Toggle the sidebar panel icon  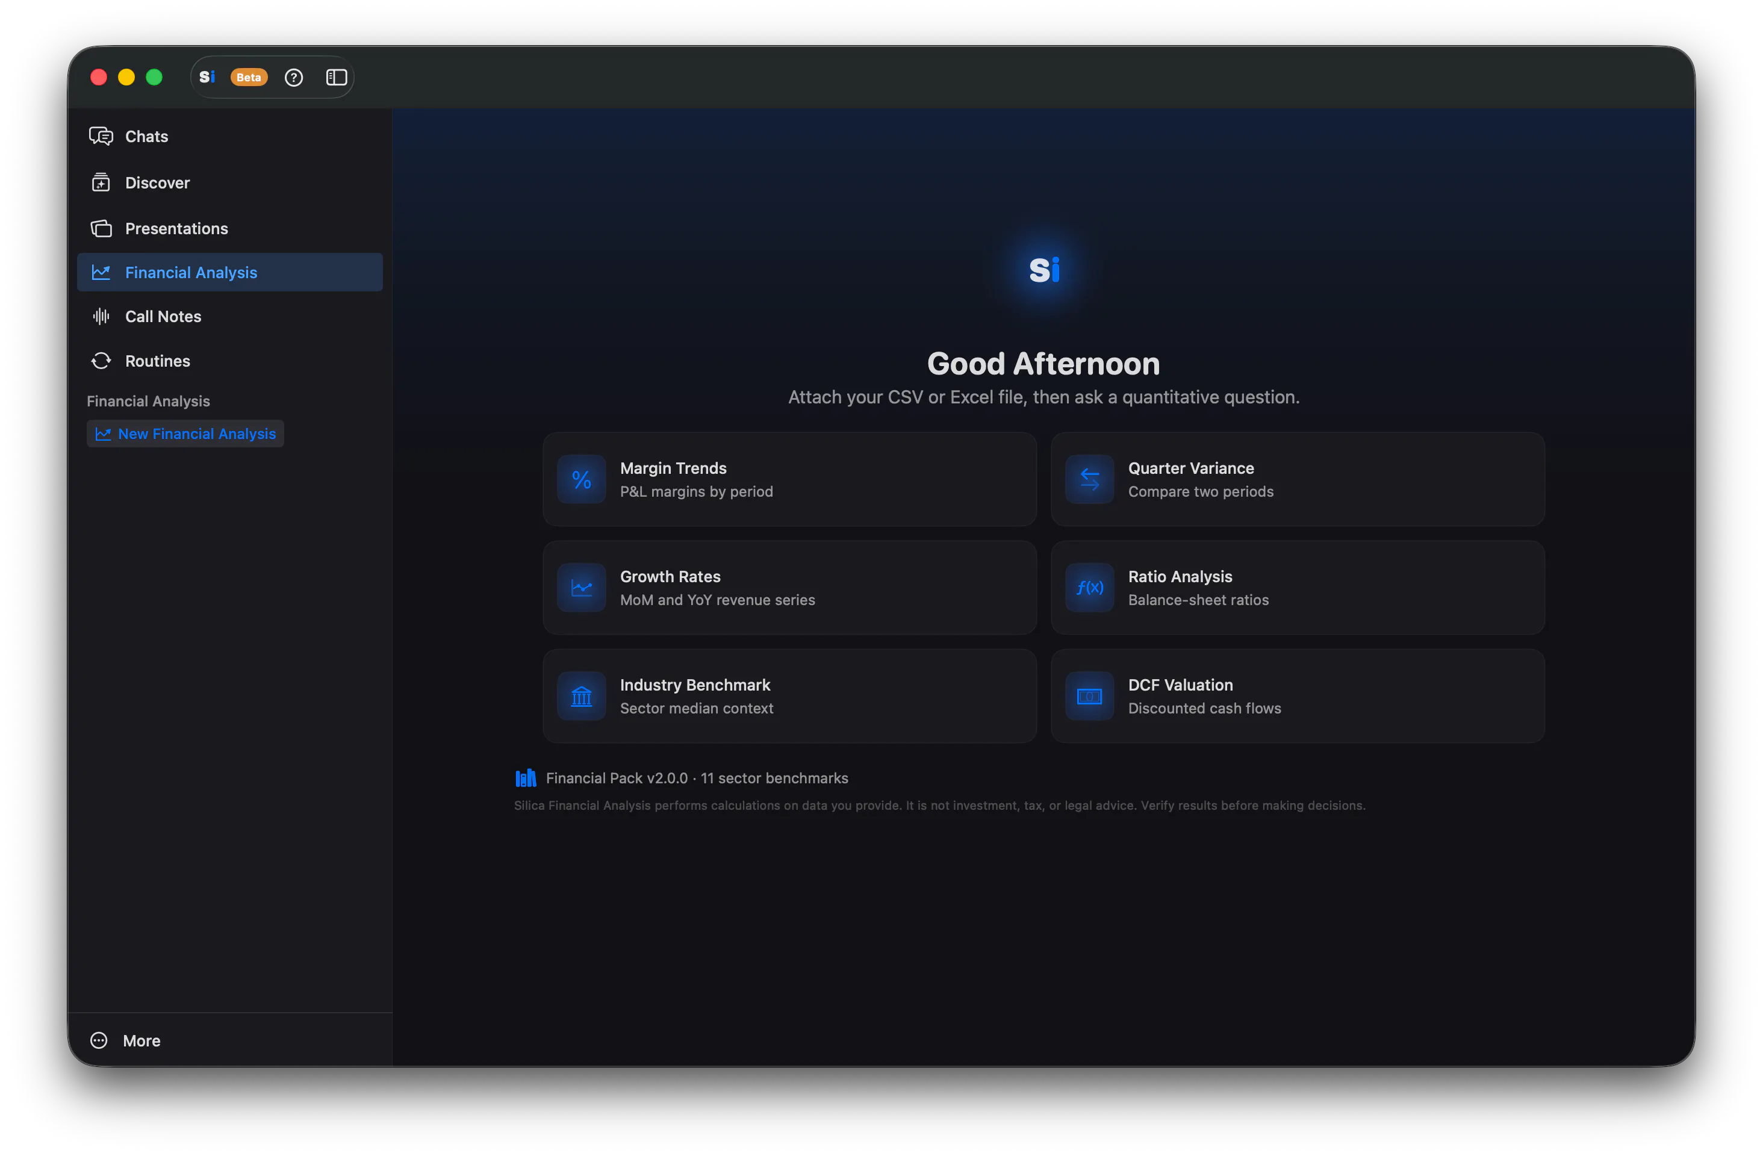[x=337, y=77]
